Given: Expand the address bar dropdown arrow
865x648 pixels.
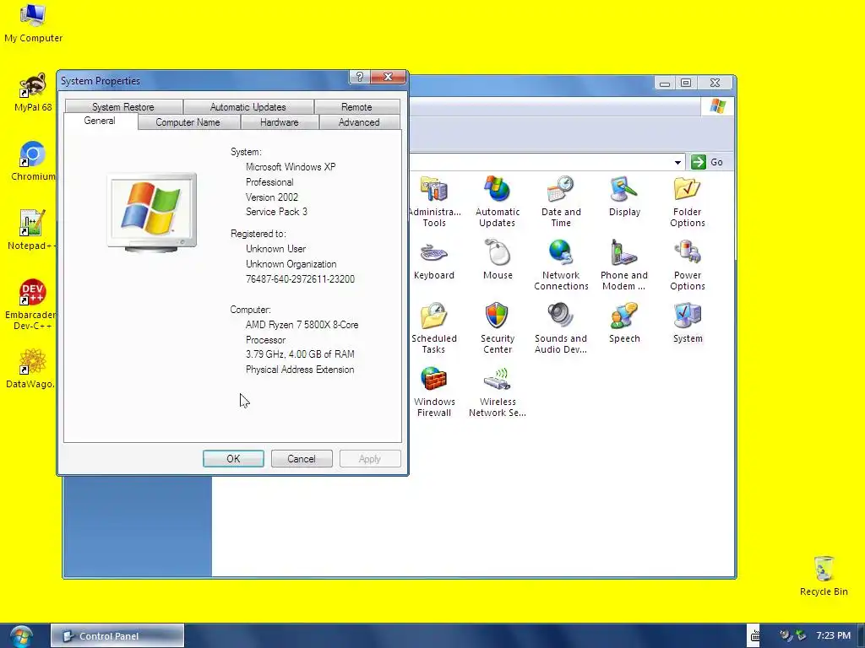Looking at the screenshot, I should (677, 162).
